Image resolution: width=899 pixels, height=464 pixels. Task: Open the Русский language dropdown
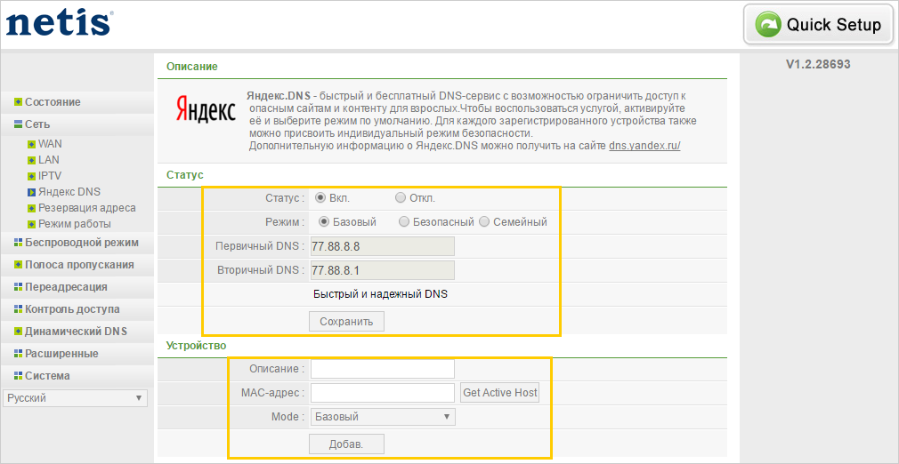[75, 398]
